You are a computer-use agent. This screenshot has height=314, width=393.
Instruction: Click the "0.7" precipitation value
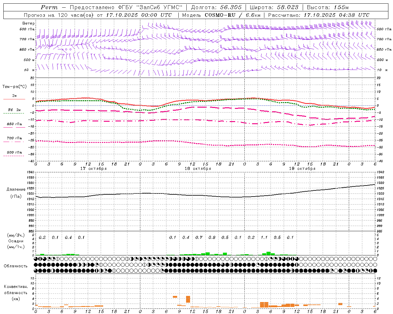click(x=199, y=237)
